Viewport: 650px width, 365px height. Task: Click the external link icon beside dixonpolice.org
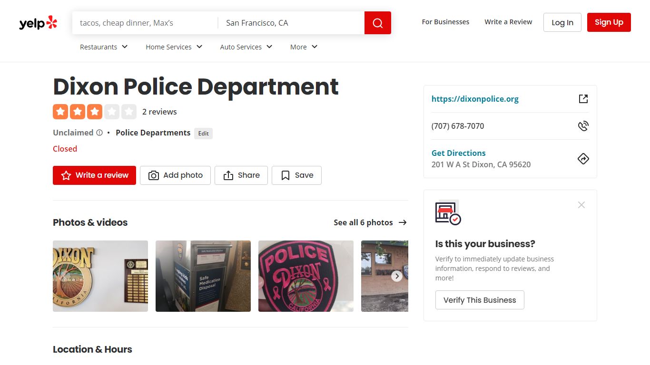(583, 99)
